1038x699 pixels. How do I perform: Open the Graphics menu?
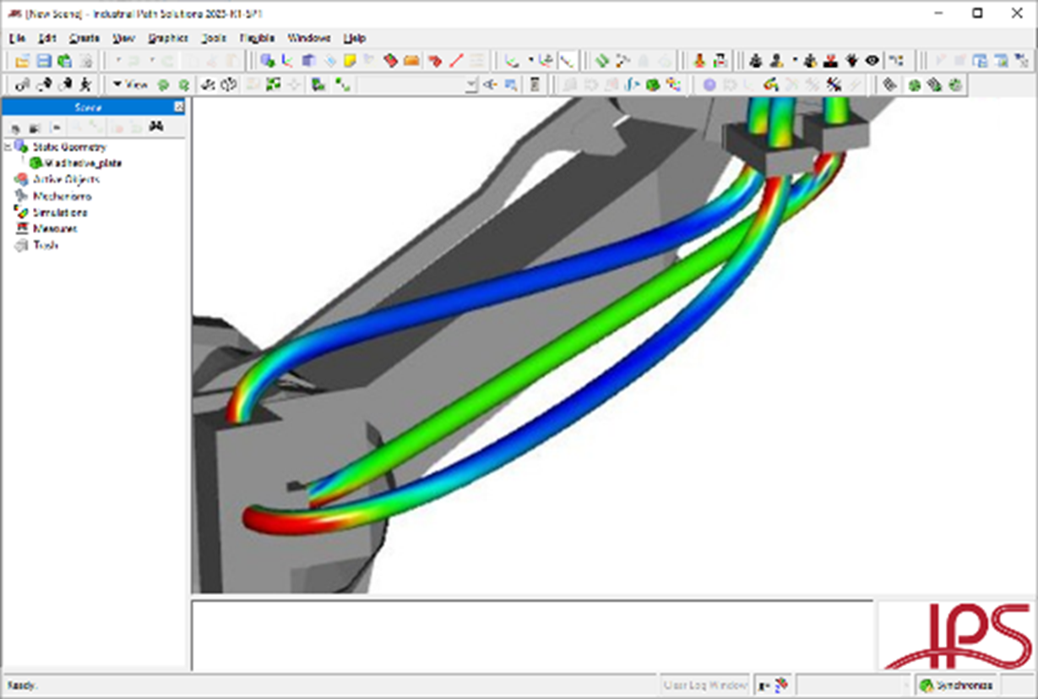[x=167, y=38]
